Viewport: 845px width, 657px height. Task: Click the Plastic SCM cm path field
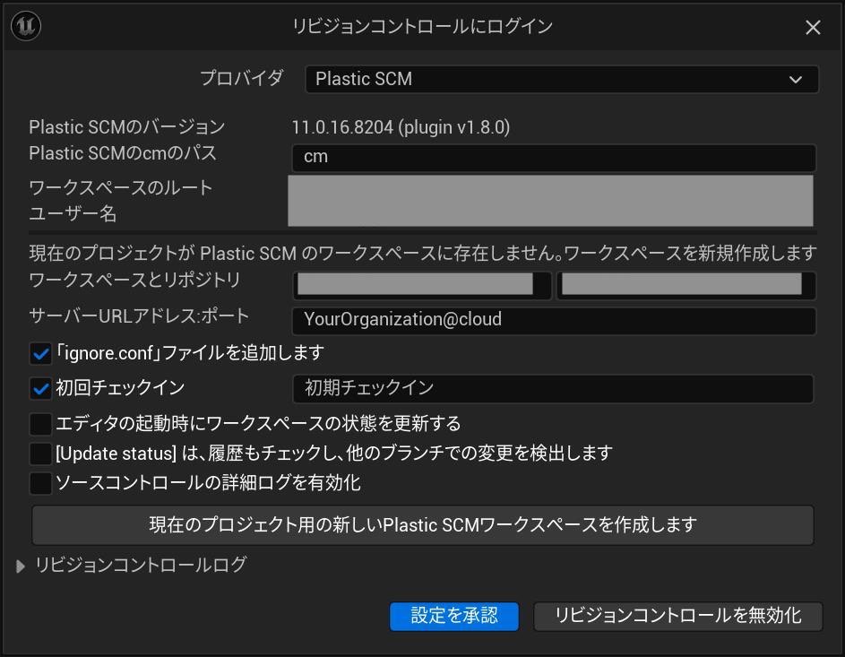pos(554,157)
